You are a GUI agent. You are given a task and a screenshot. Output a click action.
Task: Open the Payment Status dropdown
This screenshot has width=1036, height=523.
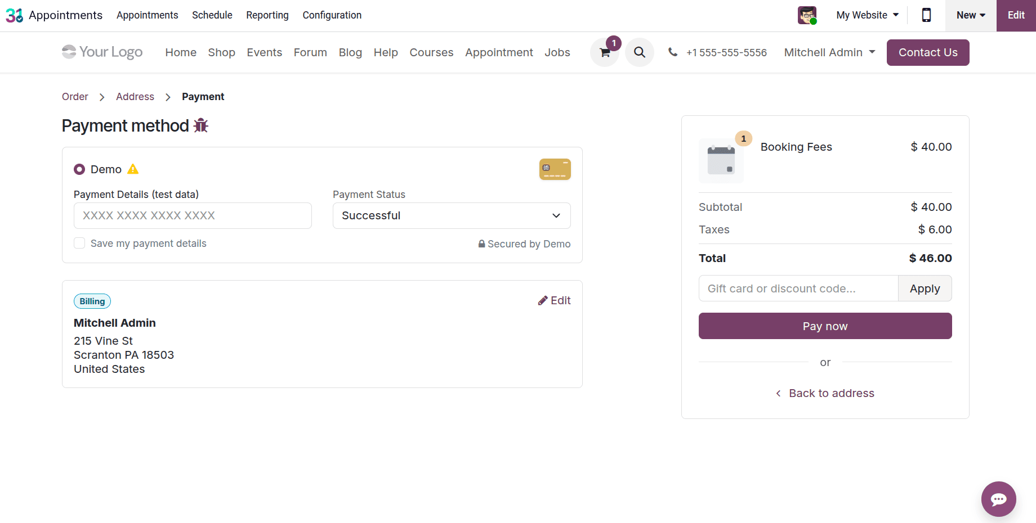[452, 215]
